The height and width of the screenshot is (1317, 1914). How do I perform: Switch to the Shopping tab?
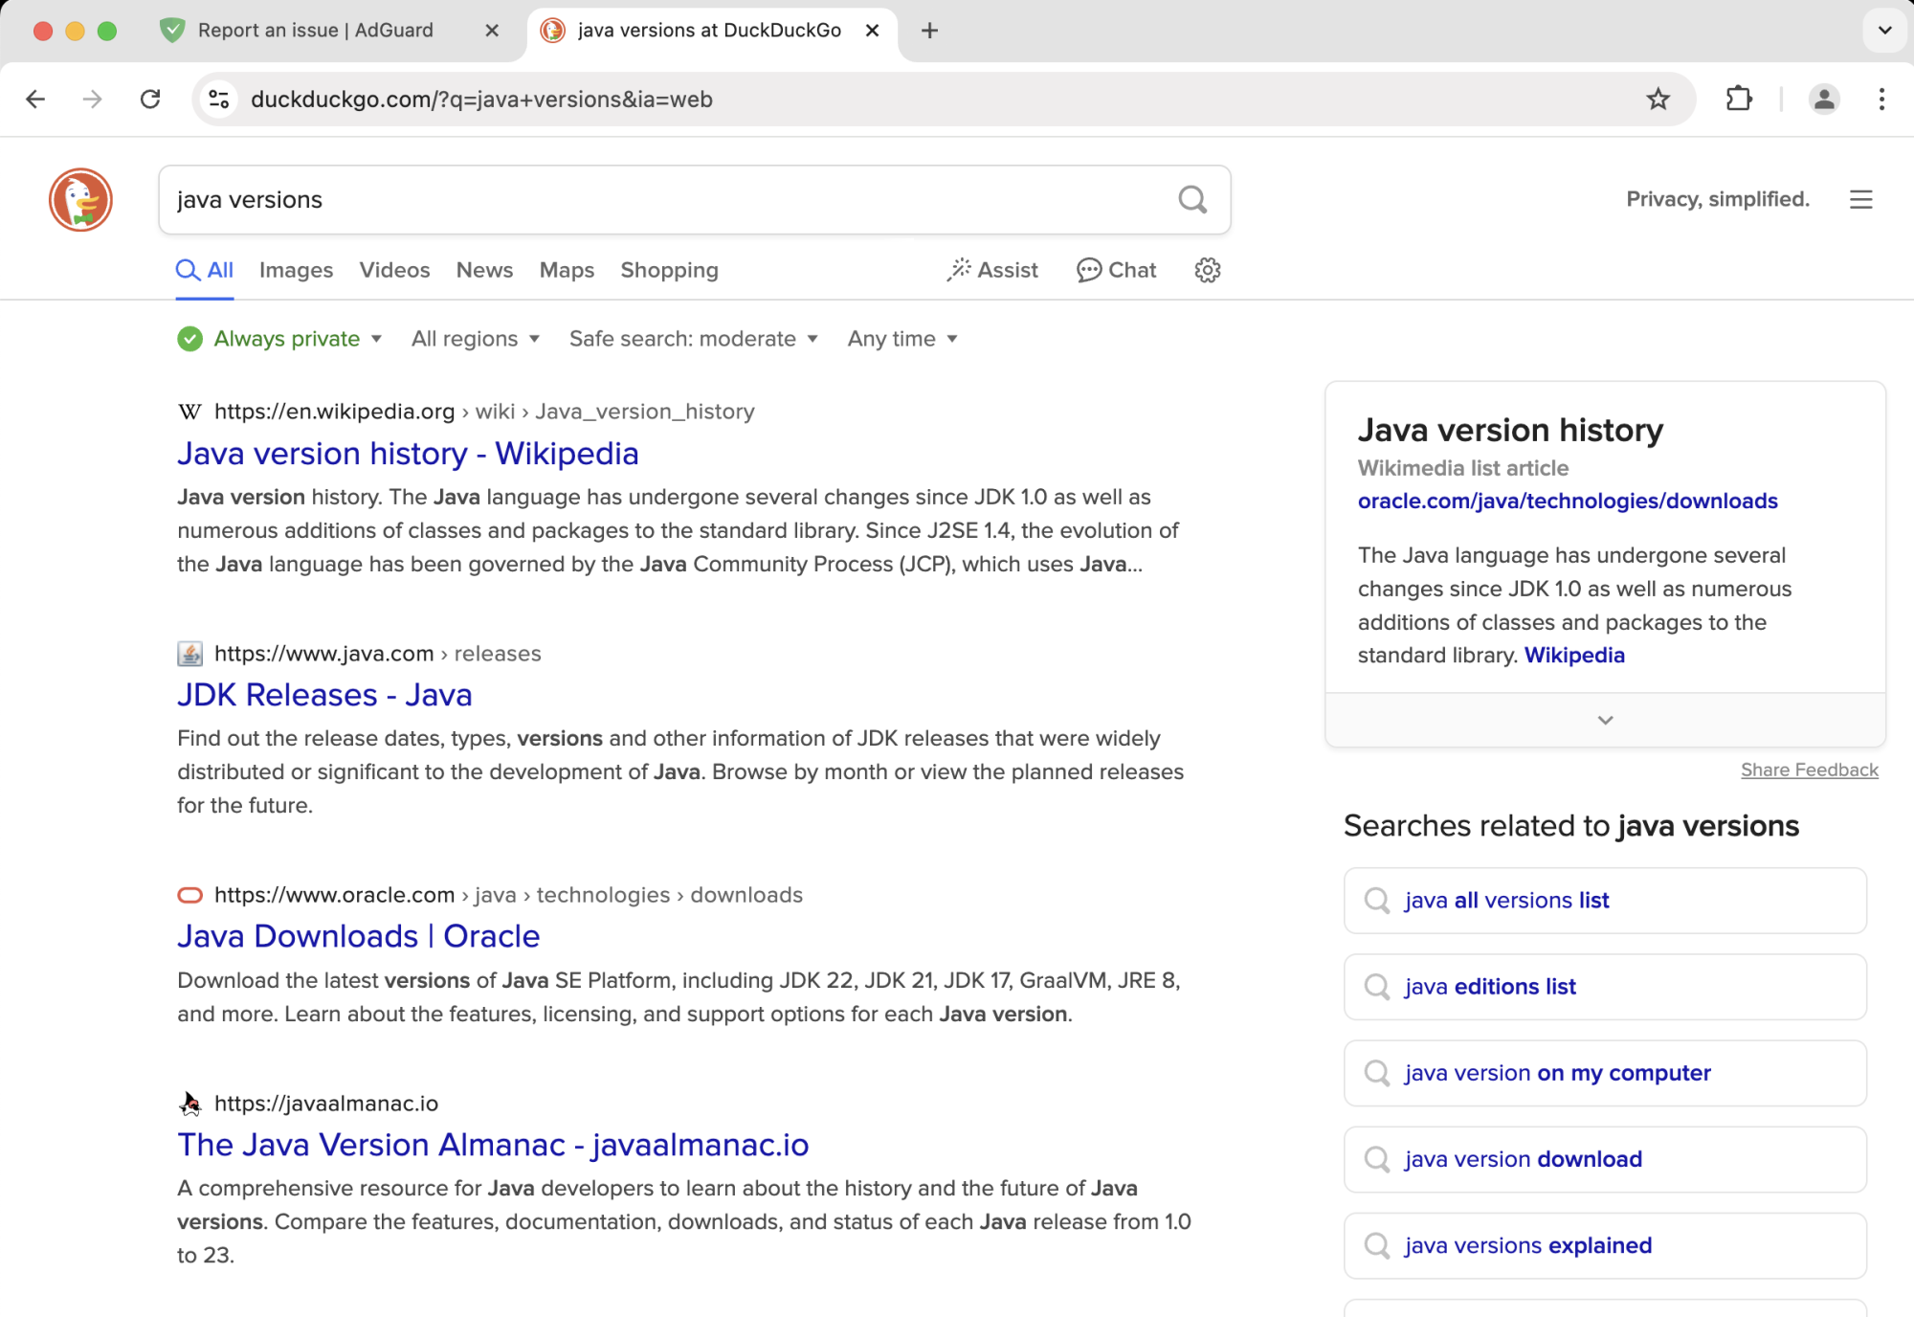point(669,270)
